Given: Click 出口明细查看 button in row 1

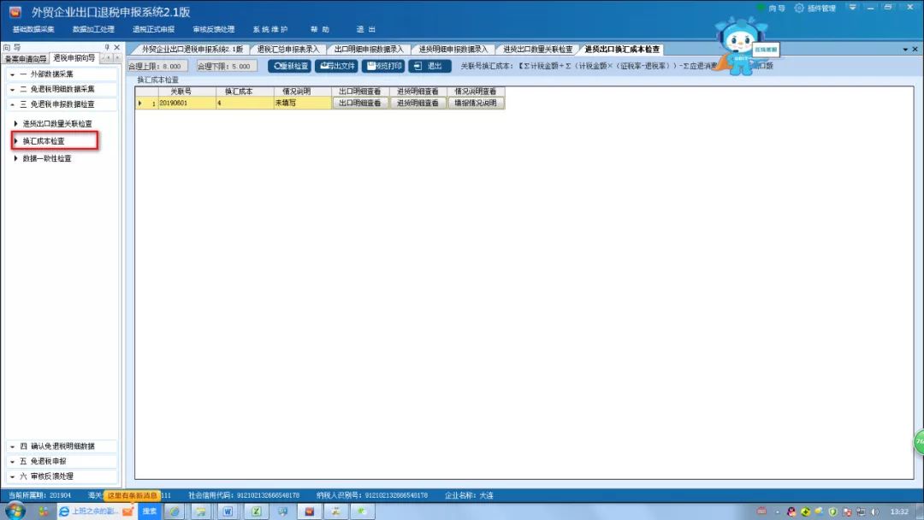Looking at the screenshot, I should pyautogui.click(x=360, y=103).
